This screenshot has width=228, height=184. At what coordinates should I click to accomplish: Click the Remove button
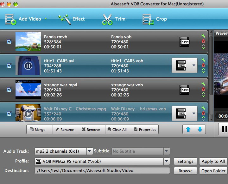click(x=92, y=129)
